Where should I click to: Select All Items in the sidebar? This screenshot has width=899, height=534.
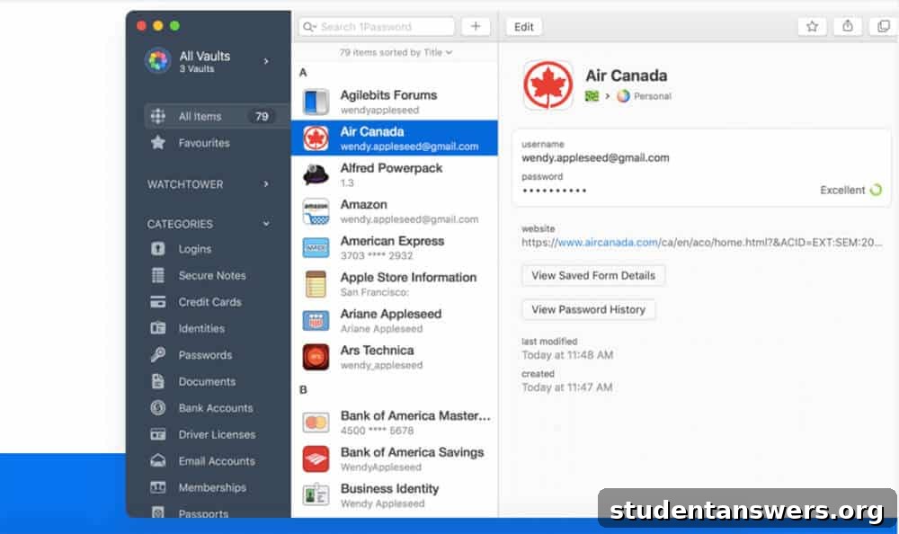tap(217, 117)
